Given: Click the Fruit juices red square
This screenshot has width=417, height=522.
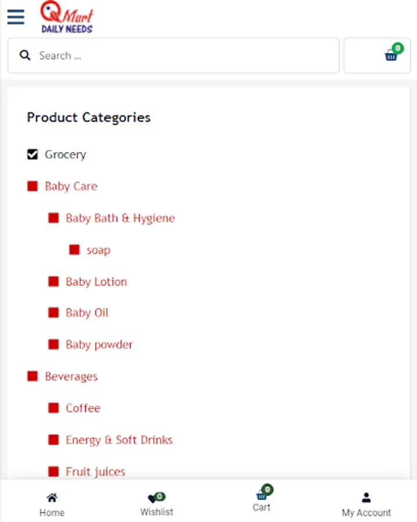Looking at the screenshot, I should (53, 472).
